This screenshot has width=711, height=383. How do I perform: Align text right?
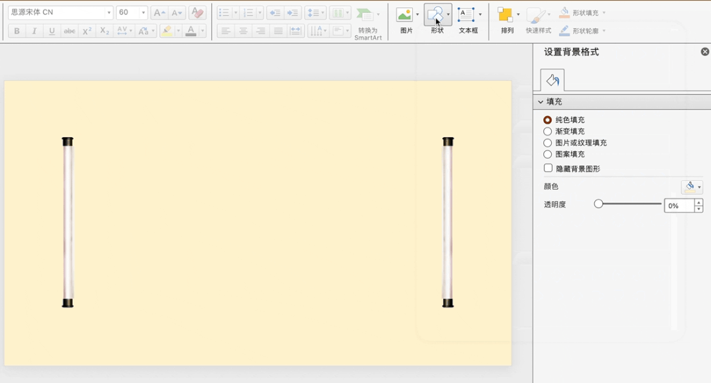click(x=261, y=31)
